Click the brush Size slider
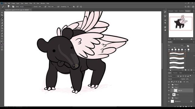This screenshot has height=109, width=195. (x=175, y=48)
